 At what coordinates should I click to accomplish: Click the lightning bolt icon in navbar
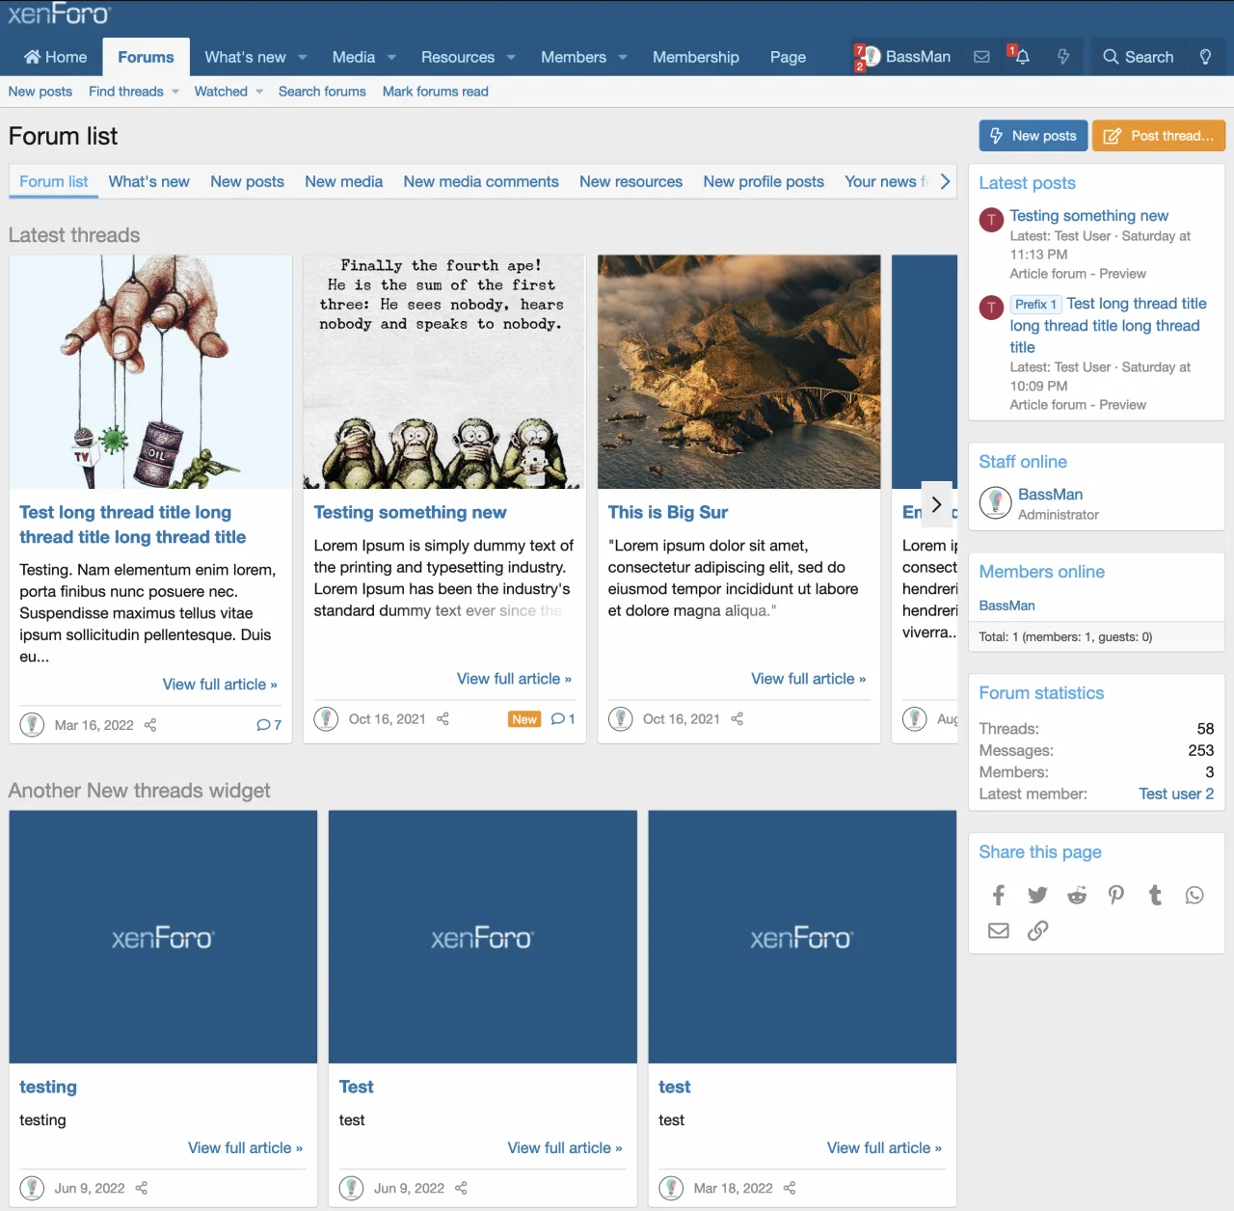(1063, 57)
